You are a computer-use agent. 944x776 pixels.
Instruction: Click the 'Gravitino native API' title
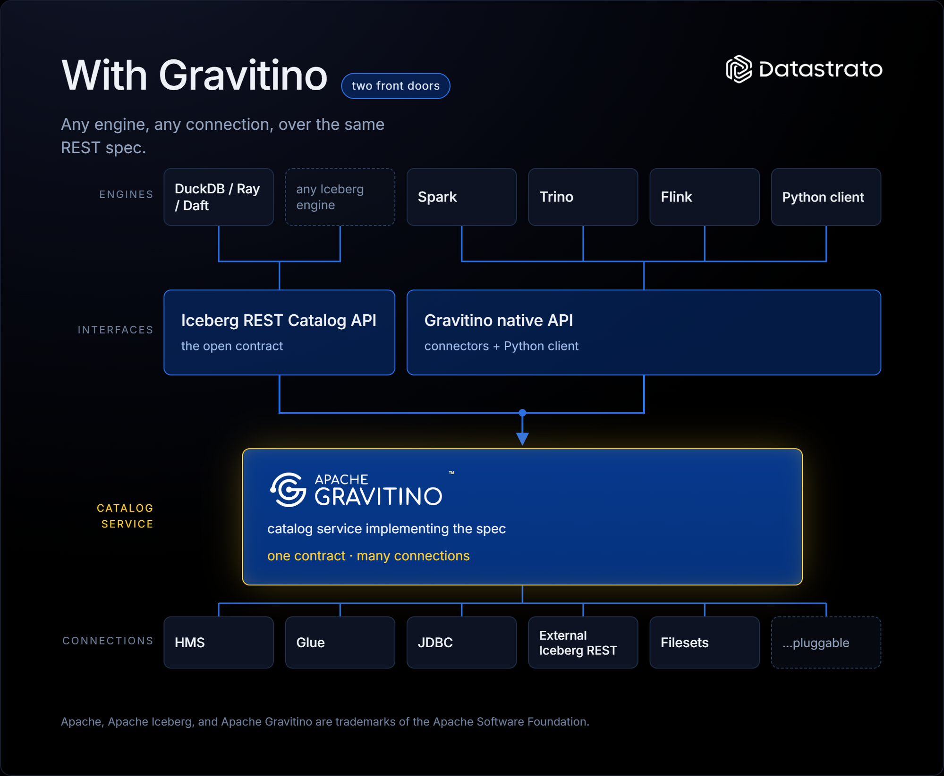tap(498, 320)
